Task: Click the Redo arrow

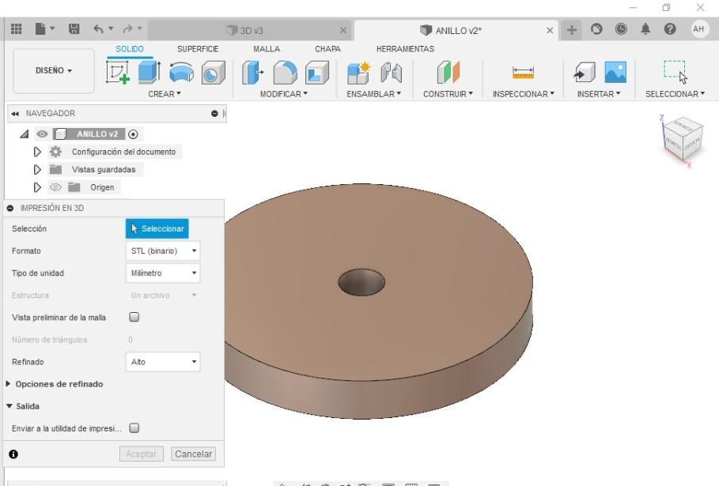Action: tap(128, 29)
